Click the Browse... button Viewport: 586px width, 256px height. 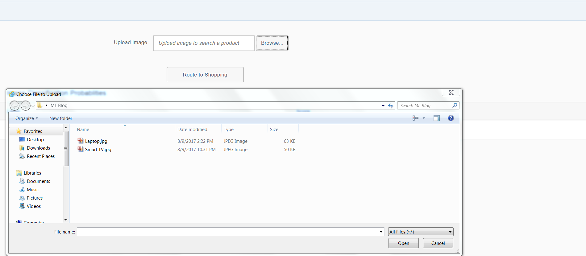[272, 43]
